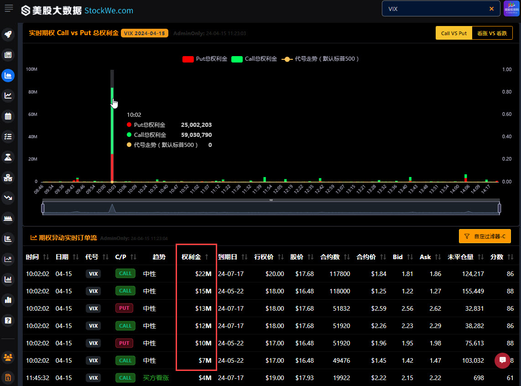Image resolution: width=521 pixels, height=386 pixels.
Task: Sort table by 代号 column arrows
Action: (x=106, y=257)
